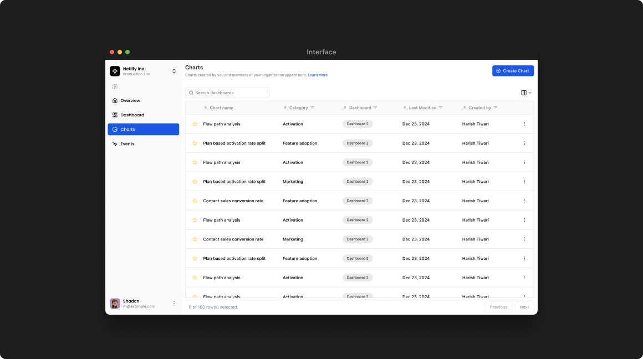Click the Netlify Inc logo icon
This screenshot has width=643, height=359.
pos(115,71)
